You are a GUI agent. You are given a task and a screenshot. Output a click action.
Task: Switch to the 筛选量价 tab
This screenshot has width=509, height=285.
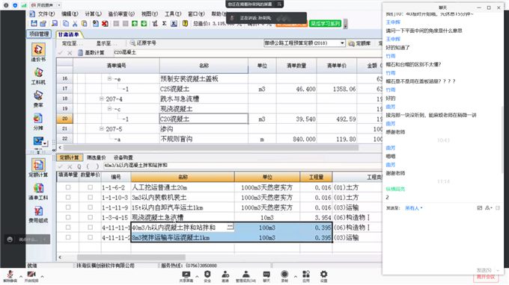[x=96, y=157]
